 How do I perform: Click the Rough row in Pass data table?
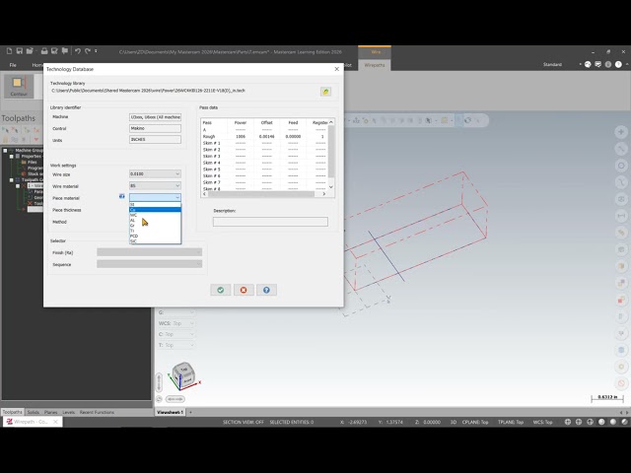264,136
